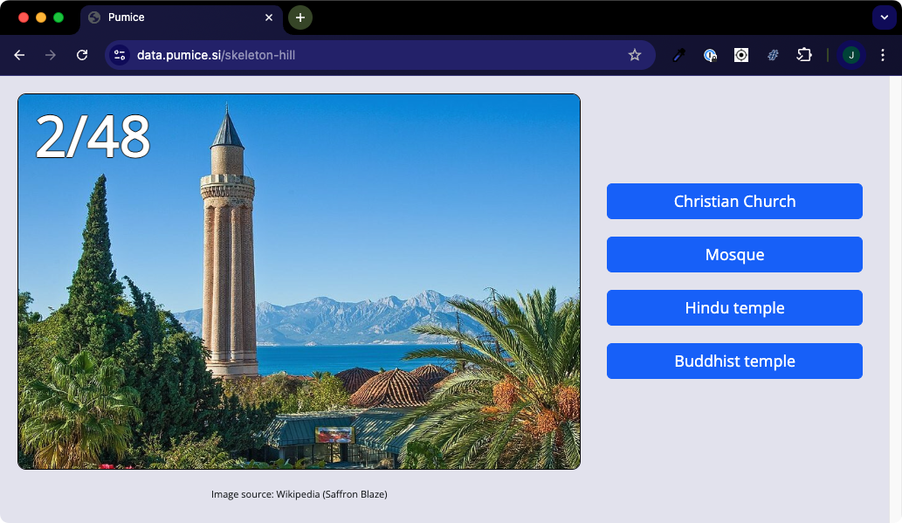Open site information icon in address bar

[120, 55]
